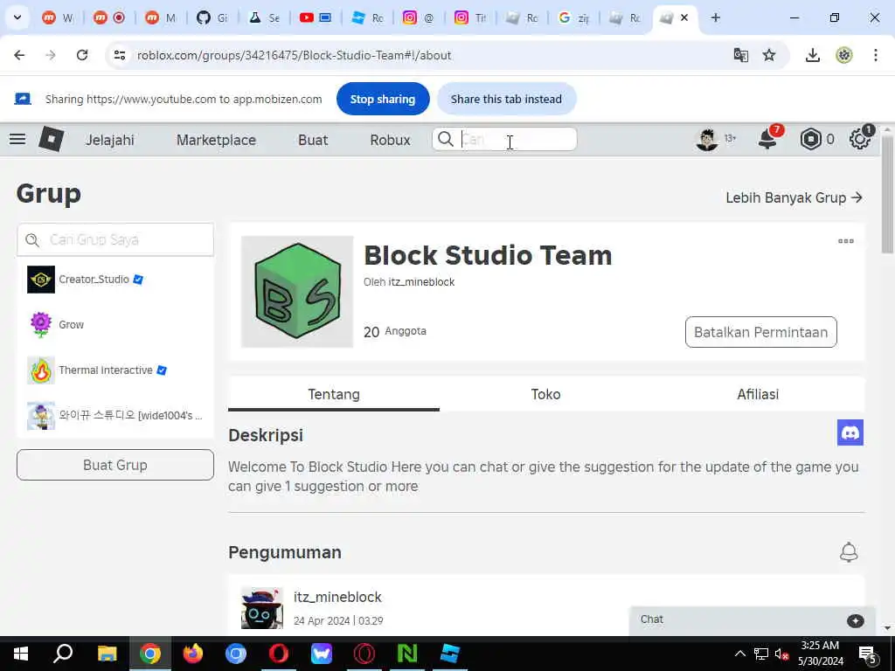Screen dimensions: 895x671
Task: Click the Block Studio Team cube logo
Action: pos(297,292)
